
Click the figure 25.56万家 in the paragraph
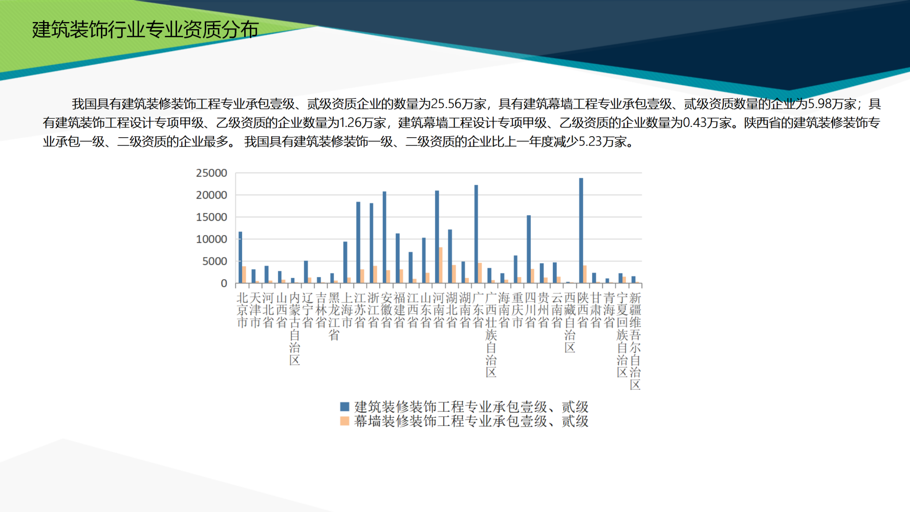click(459, 104)
